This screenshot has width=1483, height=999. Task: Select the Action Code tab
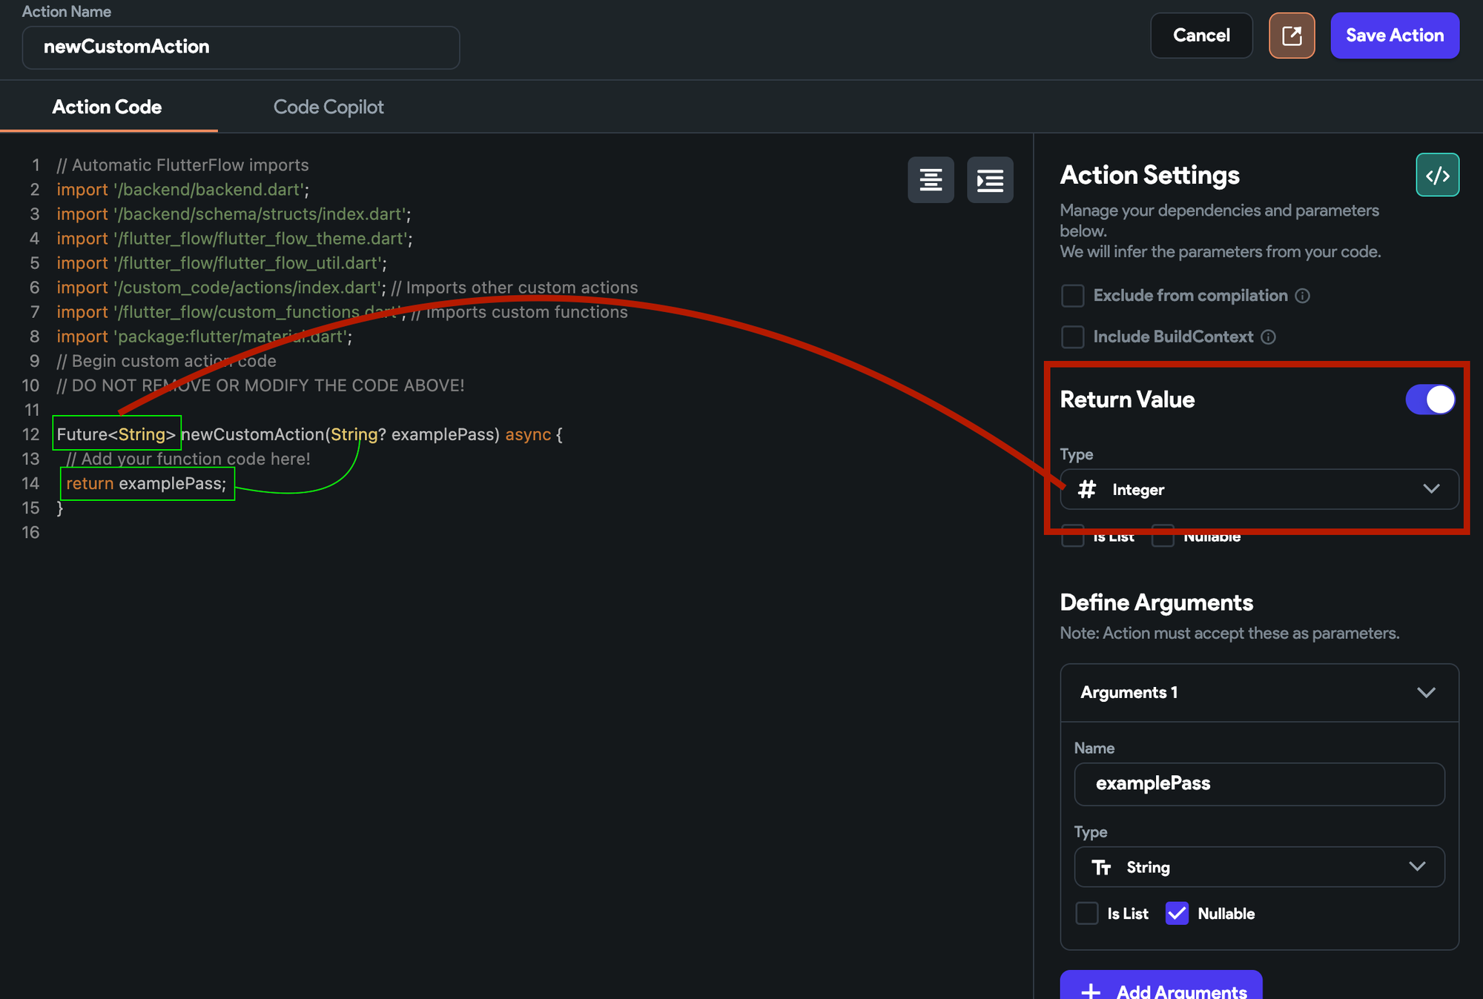107,107
